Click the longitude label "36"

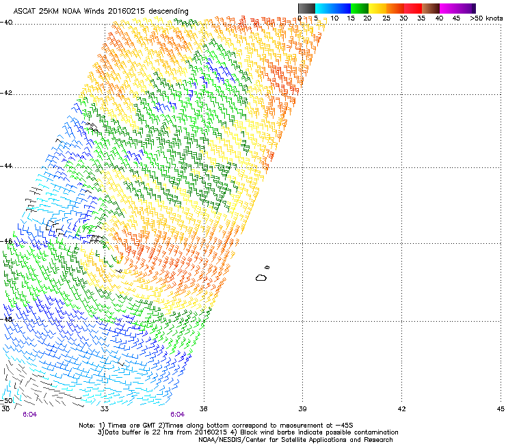point(203,409)
